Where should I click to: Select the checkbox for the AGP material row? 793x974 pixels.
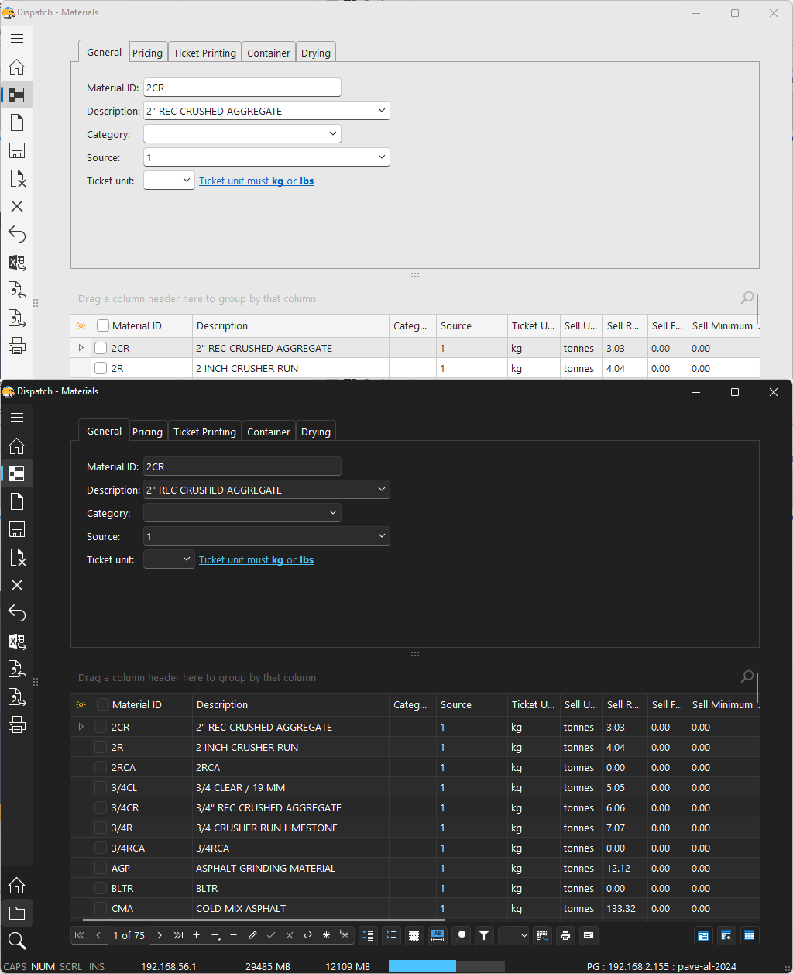point(101,869)
